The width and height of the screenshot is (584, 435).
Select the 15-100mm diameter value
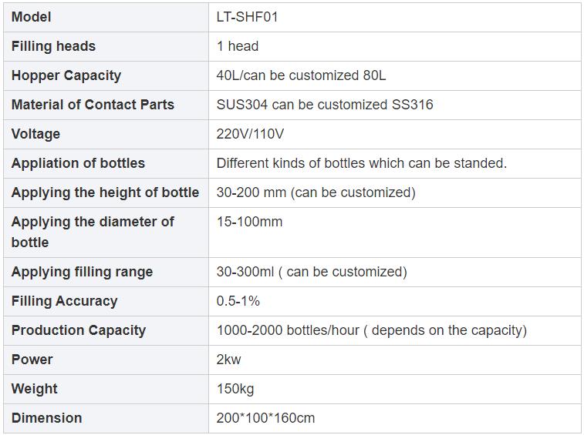pos(249,222)
